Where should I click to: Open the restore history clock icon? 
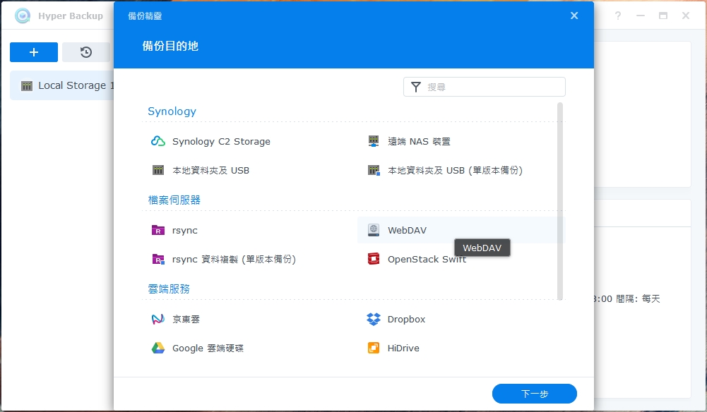click(x=86, y=52)
